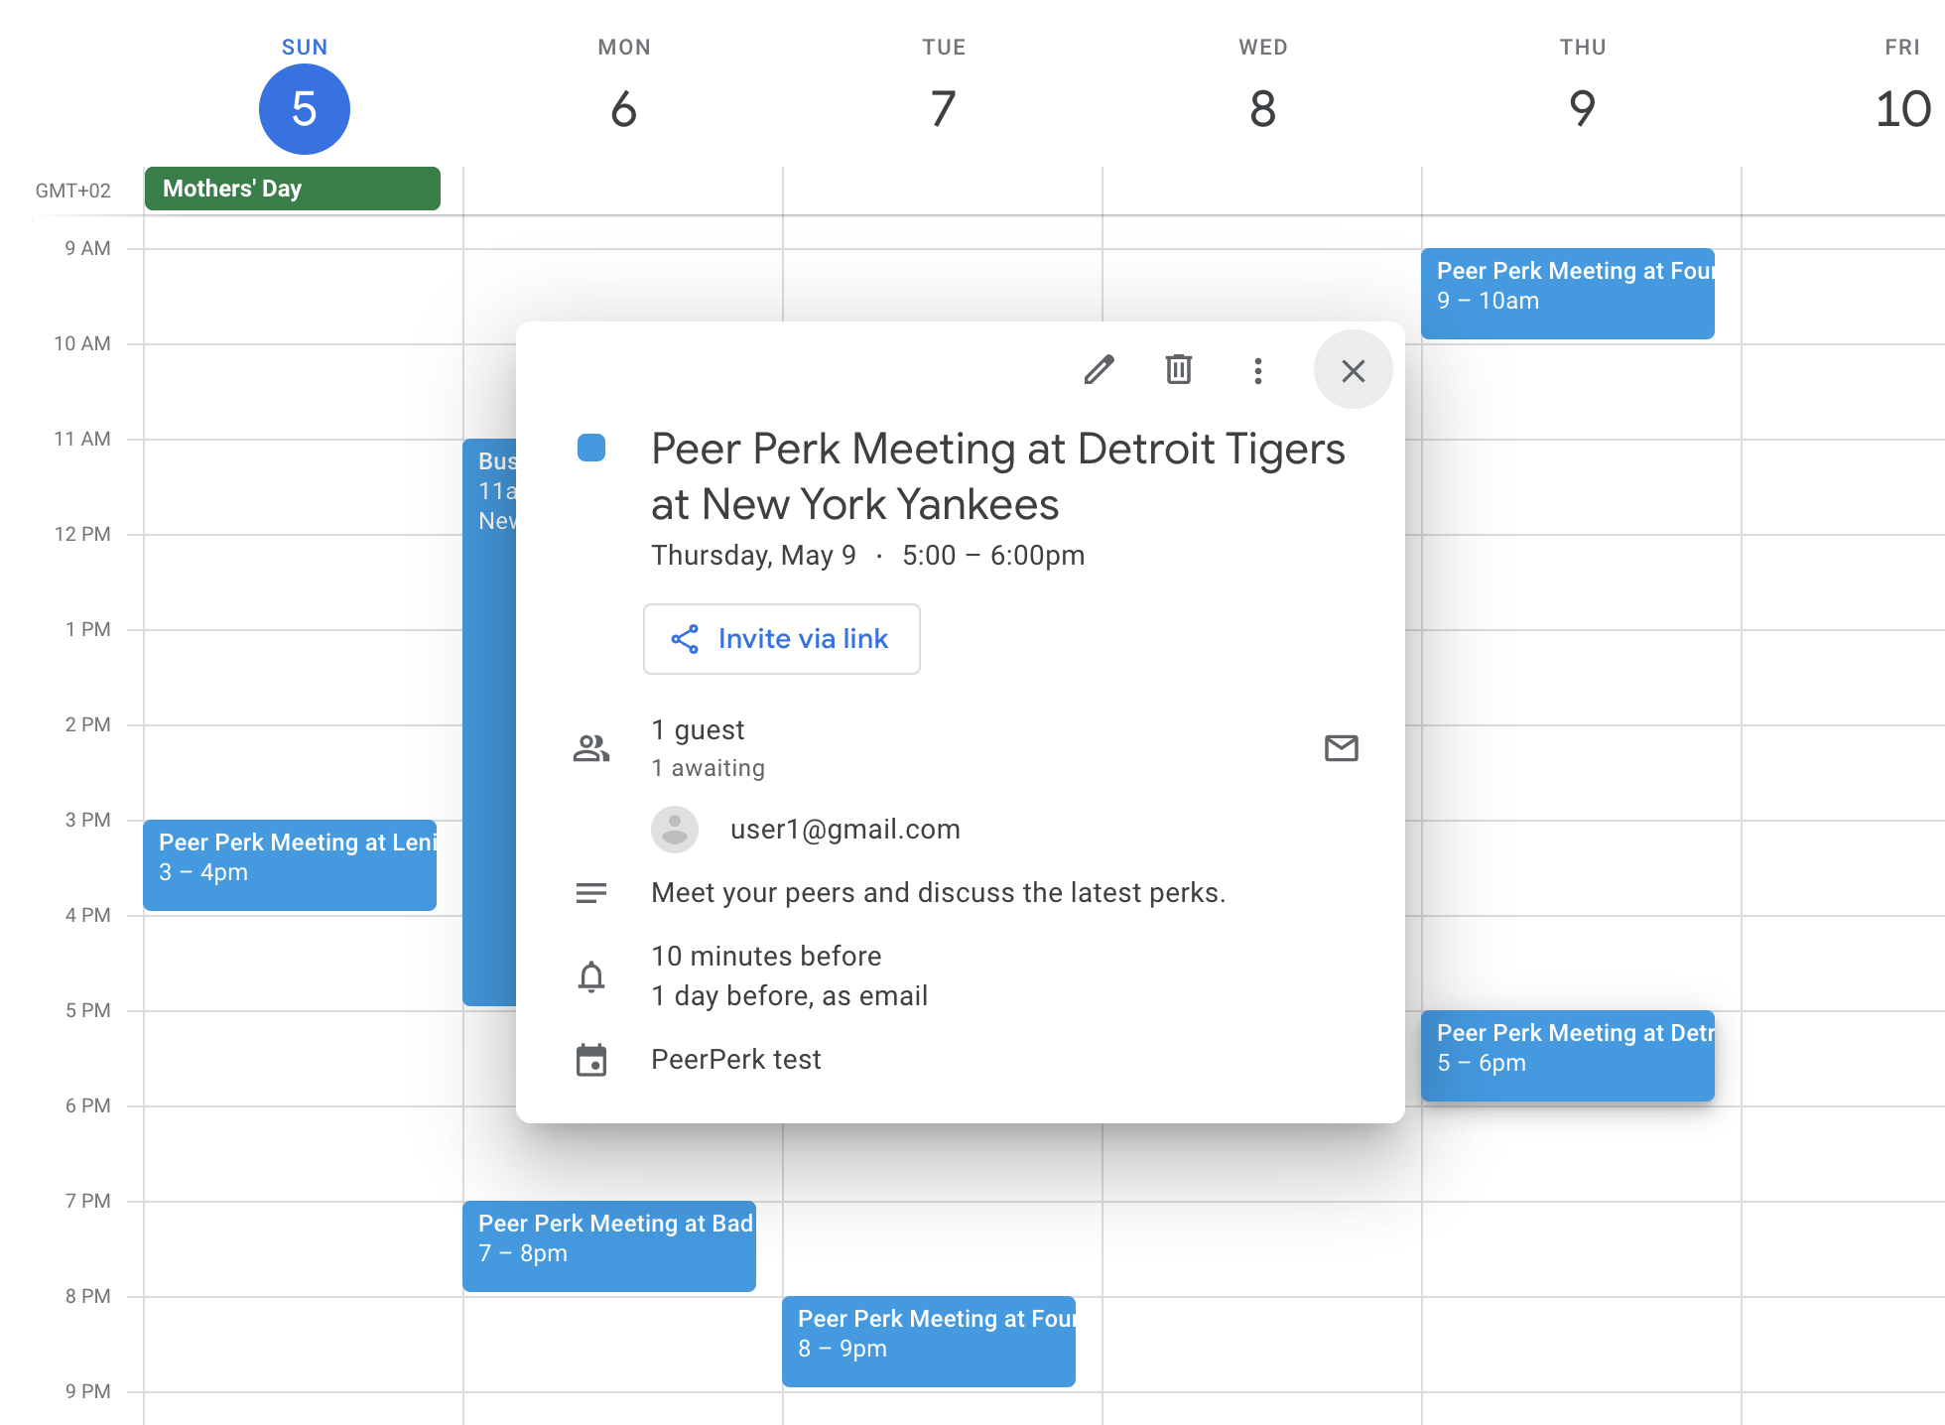Viewport: 1945px width, 1425px height.
Task: Click the bell notification icon
Action: coord(591,976)
